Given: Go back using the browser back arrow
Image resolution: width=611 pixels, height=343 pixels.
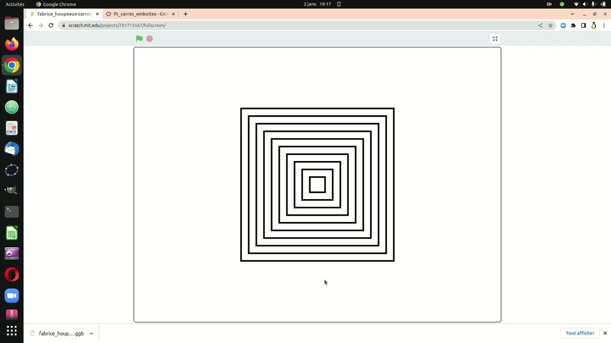Looking at the screenshot, I should [x=31, y=25].
